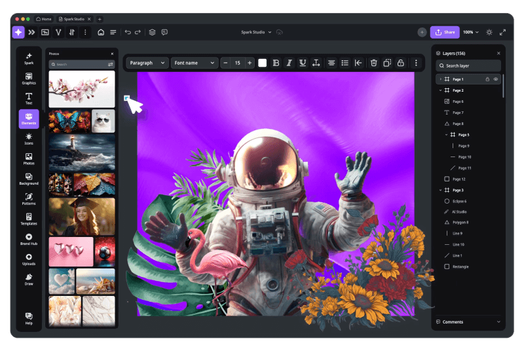This screenshot has height=347, width=524.
Task: Switch to the Home tab
Action: tap(44, 19)
